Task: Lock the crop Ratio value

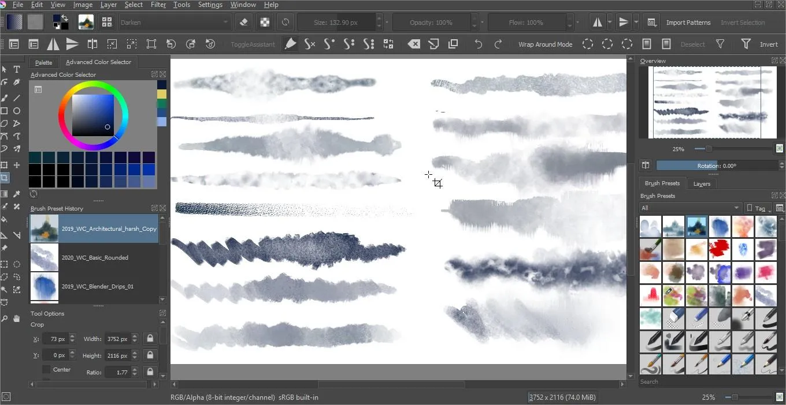Action: point(150,372)
